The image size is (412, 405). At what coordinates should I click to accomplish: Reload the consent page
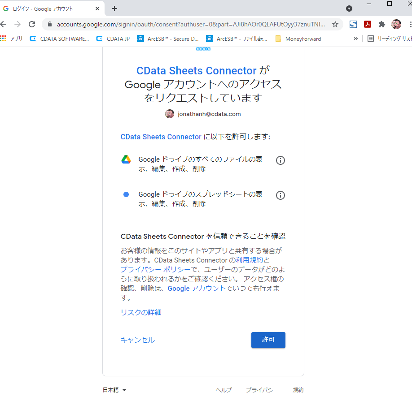(32, 24)
